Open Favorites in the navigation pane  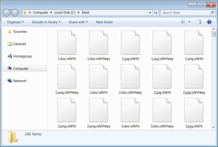click(x=20, y=32)
